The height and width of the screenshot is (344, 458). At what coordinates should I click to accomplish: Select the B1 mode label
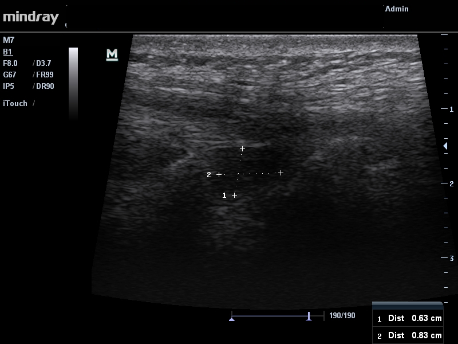(8, 52)
